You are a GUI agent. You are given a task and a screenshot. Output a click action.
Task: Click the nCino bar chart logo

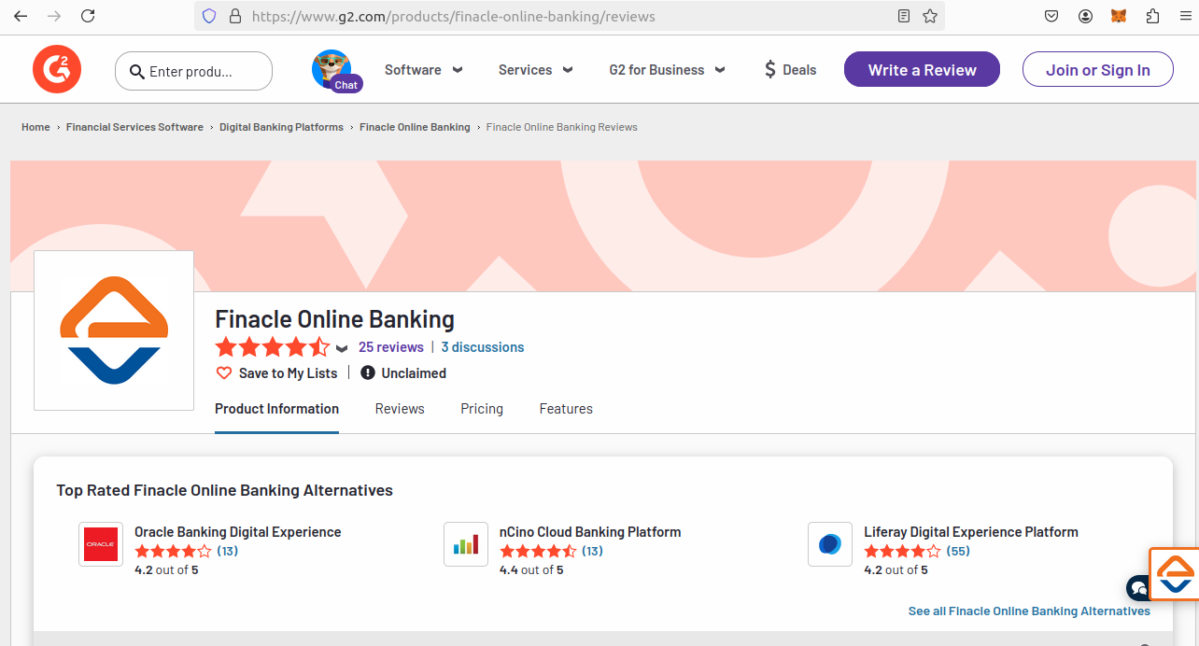466,544
